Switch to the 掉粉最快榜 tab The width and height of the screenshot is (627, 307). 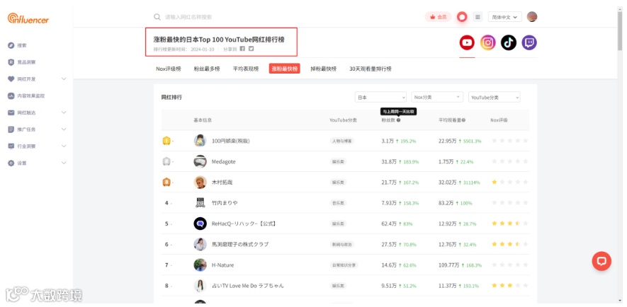[x=324, y=69]
